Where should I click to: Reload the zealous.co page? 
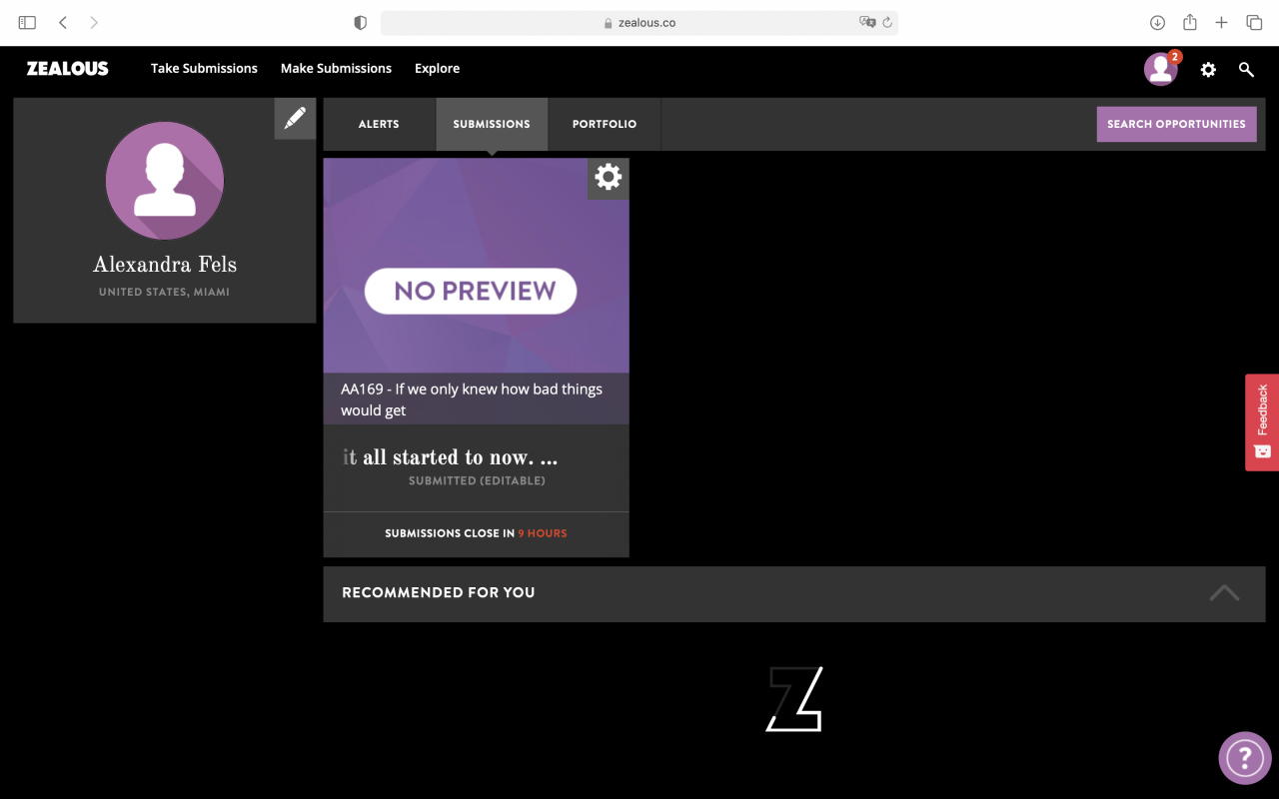tap(887, 22)
